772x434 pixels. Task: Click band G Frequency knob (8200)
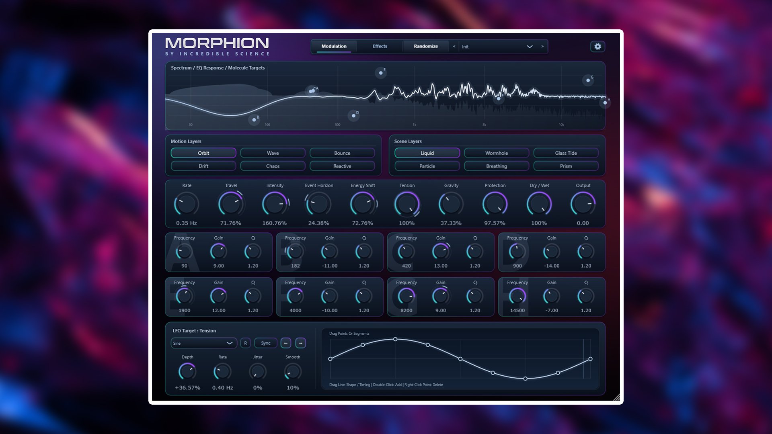click(x=407, y=297)
